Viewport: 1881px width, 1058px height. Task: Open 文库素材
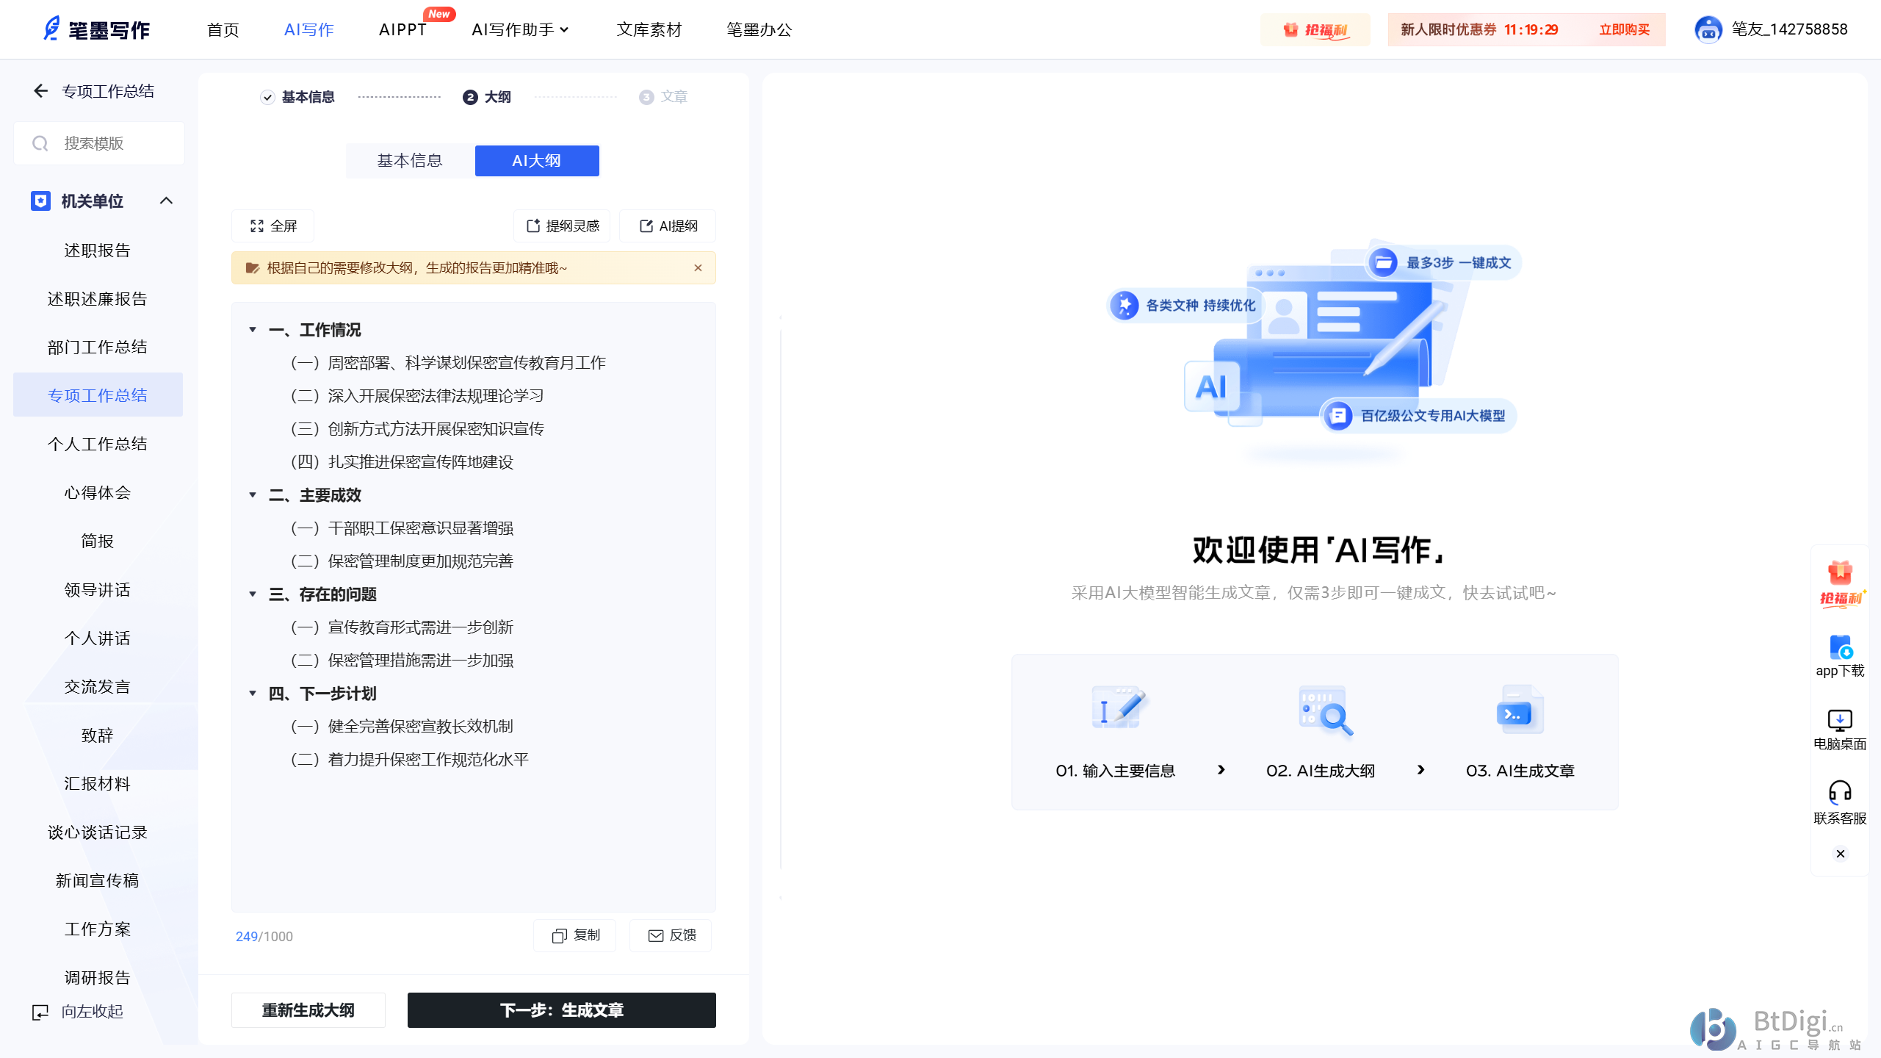(x=649, y=29)
